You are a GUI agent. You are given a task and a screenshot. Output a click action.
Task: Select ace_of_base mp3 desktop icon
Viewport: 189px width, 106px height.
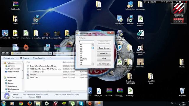click(99, 92)
